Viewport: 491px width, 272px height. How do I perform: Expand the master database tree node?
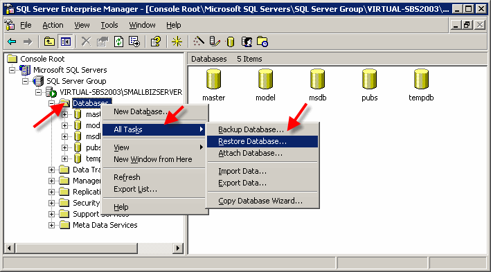[64, 115]
